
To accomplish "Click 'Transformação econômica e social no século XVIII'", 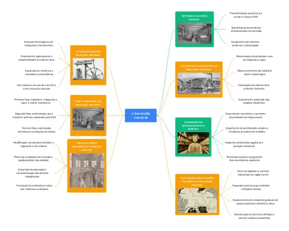I will [x=246, y=15].
